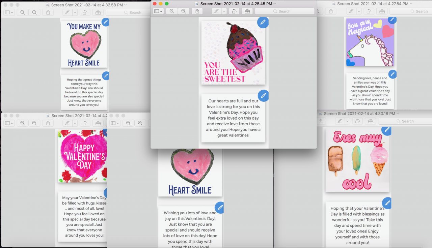This screenshot has width=432, height=248.
Task: Select the 'Eres muy cool' ice cream image
Action: tap(357, 160)
